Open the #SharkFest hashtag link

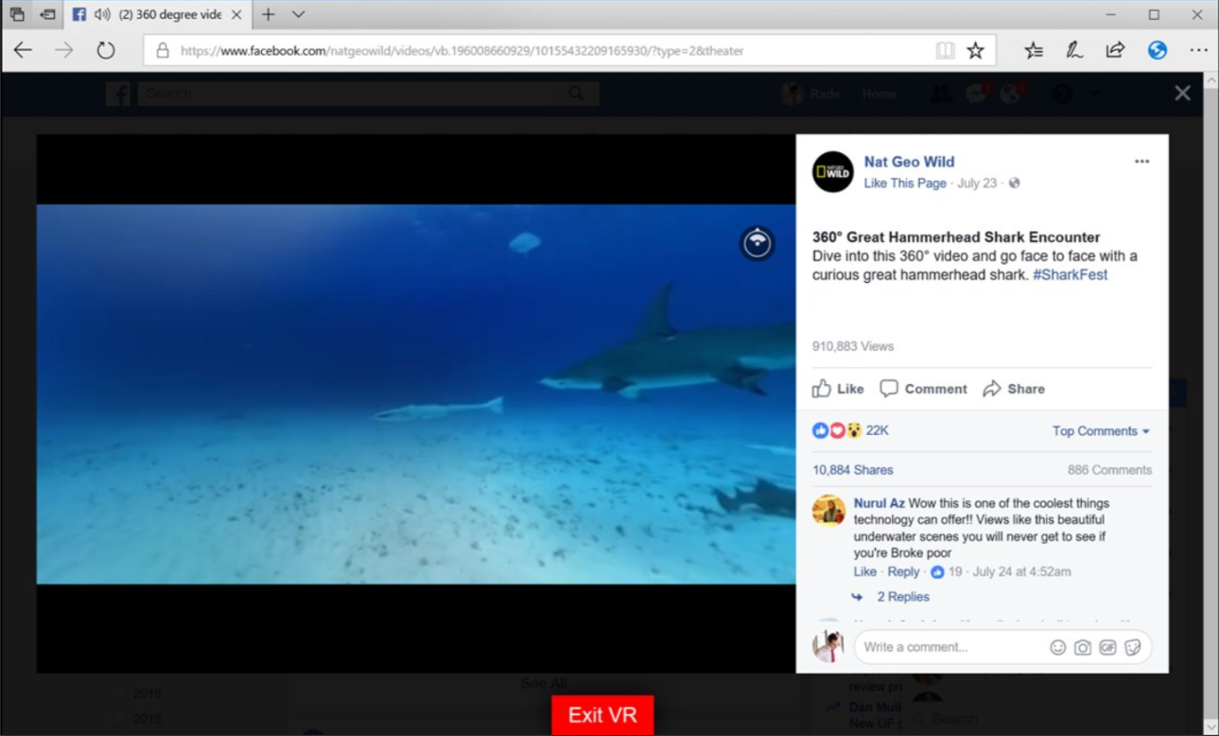(x=1070, y=274)
